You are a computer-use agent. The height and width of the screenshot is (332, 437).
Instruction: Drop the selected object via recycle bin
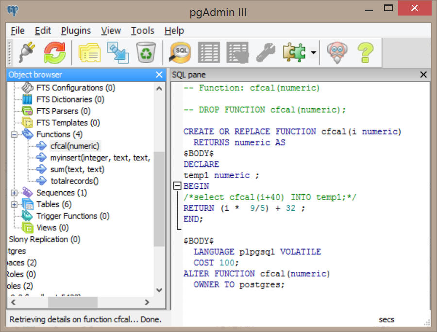pyautogui.click(x=146, y=52)
